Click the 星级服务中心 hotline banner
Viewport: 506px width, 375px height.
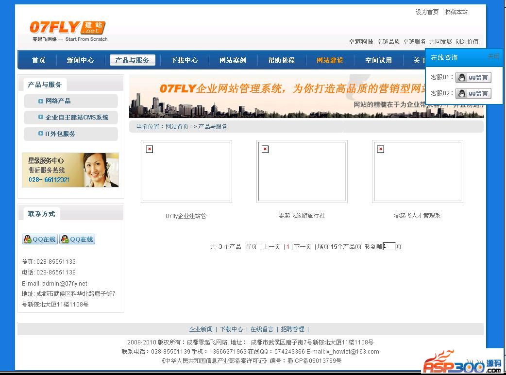click(70, 170)
